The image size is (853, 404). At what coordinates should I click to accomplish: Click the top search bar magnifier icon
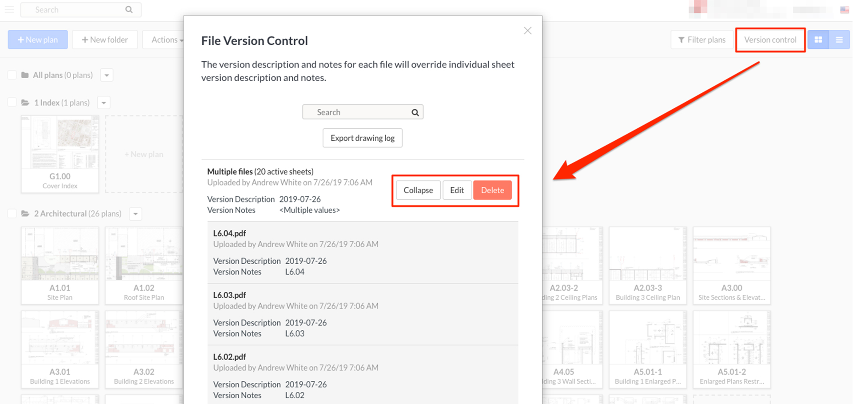click(129, 10)
